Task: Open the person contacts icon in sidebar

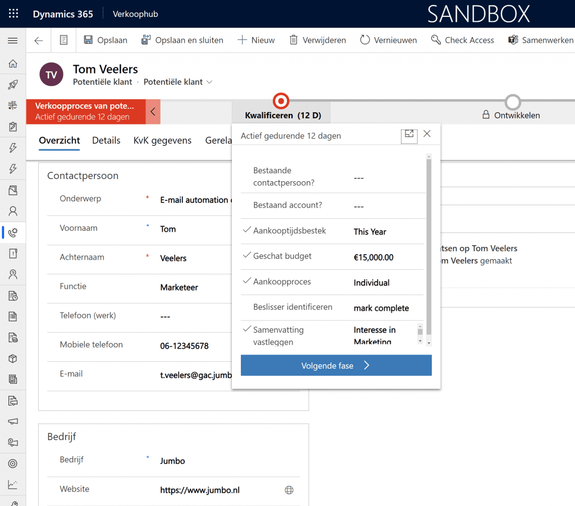Action: click(13, 211)
